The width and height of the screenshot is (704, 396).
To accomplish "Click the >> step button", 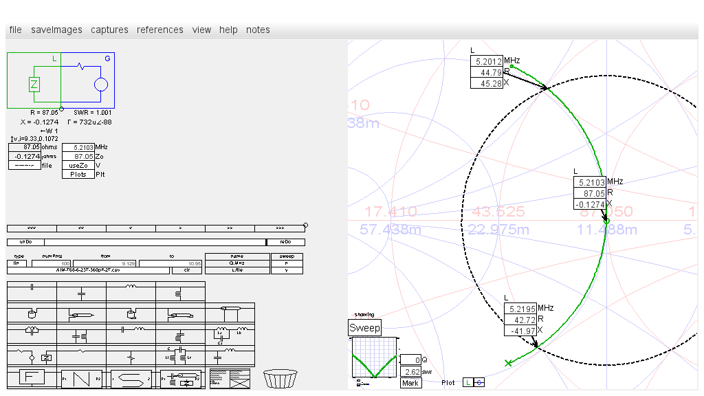I will pyautogui.click(x=230, y=228).
